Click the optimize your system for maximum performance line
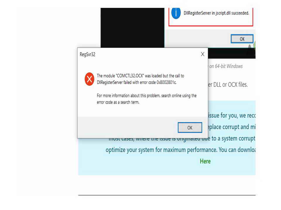This screenshot has height=210, width=281. click(x=181, y=150)
